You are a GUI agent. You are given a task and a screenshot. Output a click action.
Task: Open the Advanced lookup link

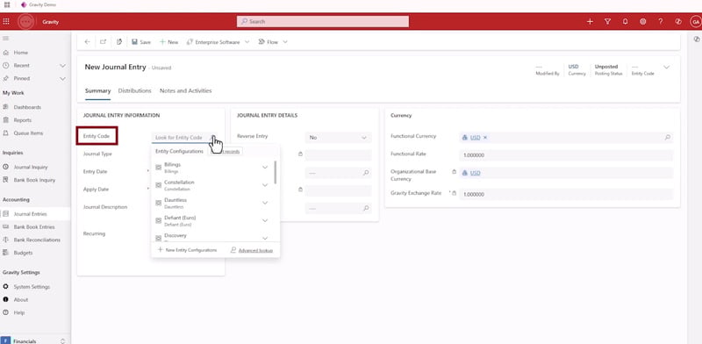pyautogui.click(x=252, y=250)
